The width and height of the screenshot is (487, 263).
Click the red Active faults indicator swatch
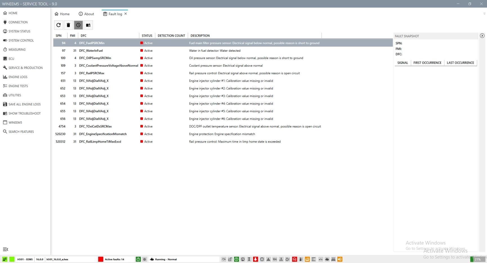tap(100, 259)
